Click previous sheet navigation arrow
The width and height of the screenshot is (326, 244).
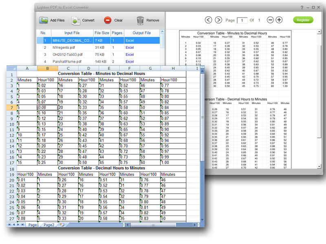(14, 224)
